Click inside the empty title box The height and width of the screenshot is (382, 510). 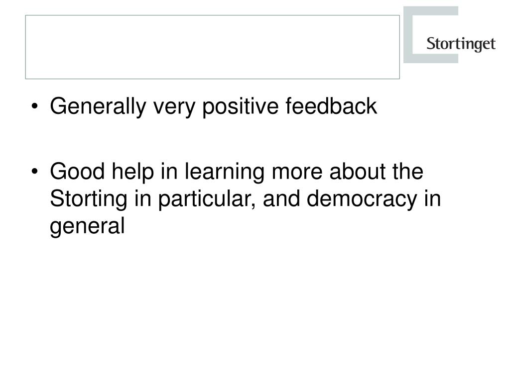[x=212, y=47]
